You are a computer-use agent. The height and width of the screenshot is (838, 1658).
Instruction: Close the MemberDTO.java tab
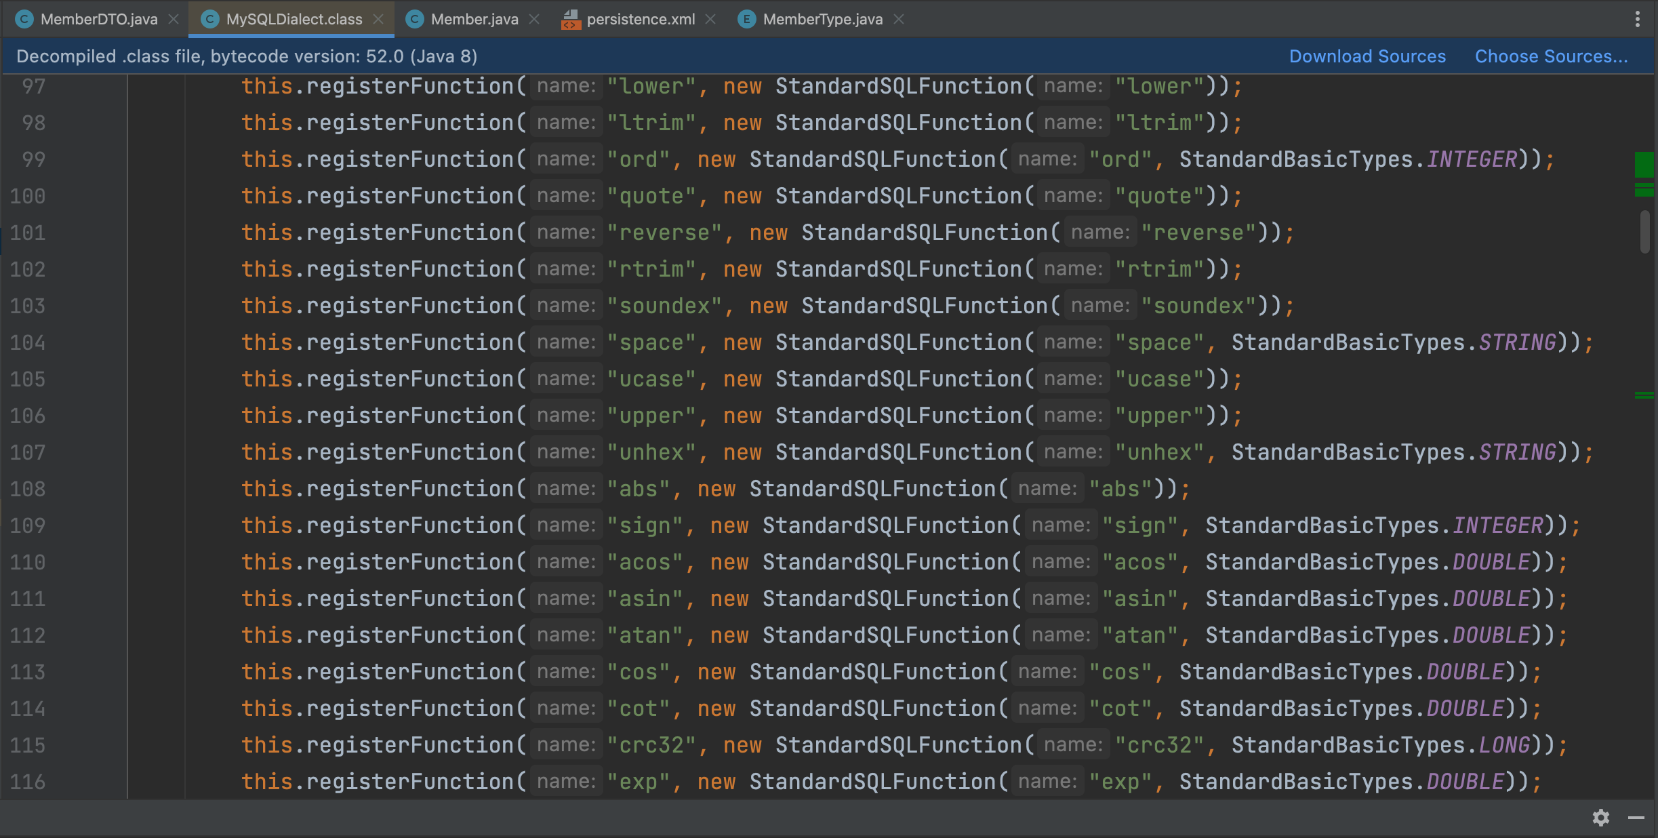[x=174, y=19]
